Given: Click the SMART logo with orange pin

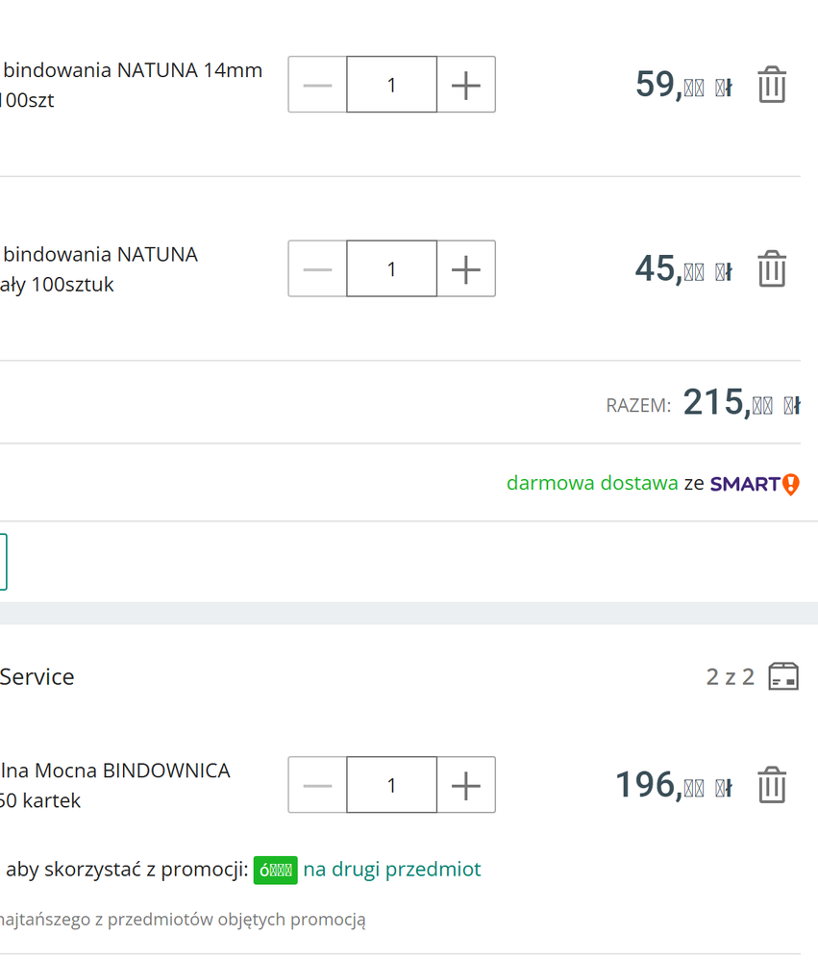Looking at the screenshot, I should pyautogui.click(x=755, y=484).
